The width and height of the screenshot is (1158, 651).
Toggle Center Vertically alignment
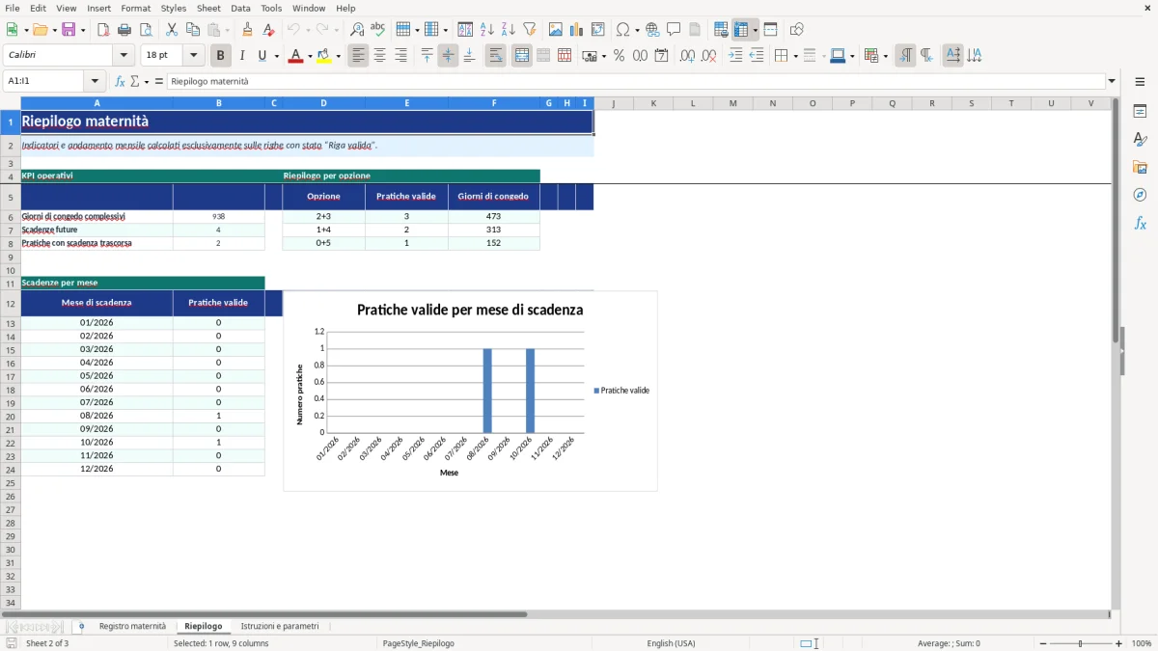448,56
